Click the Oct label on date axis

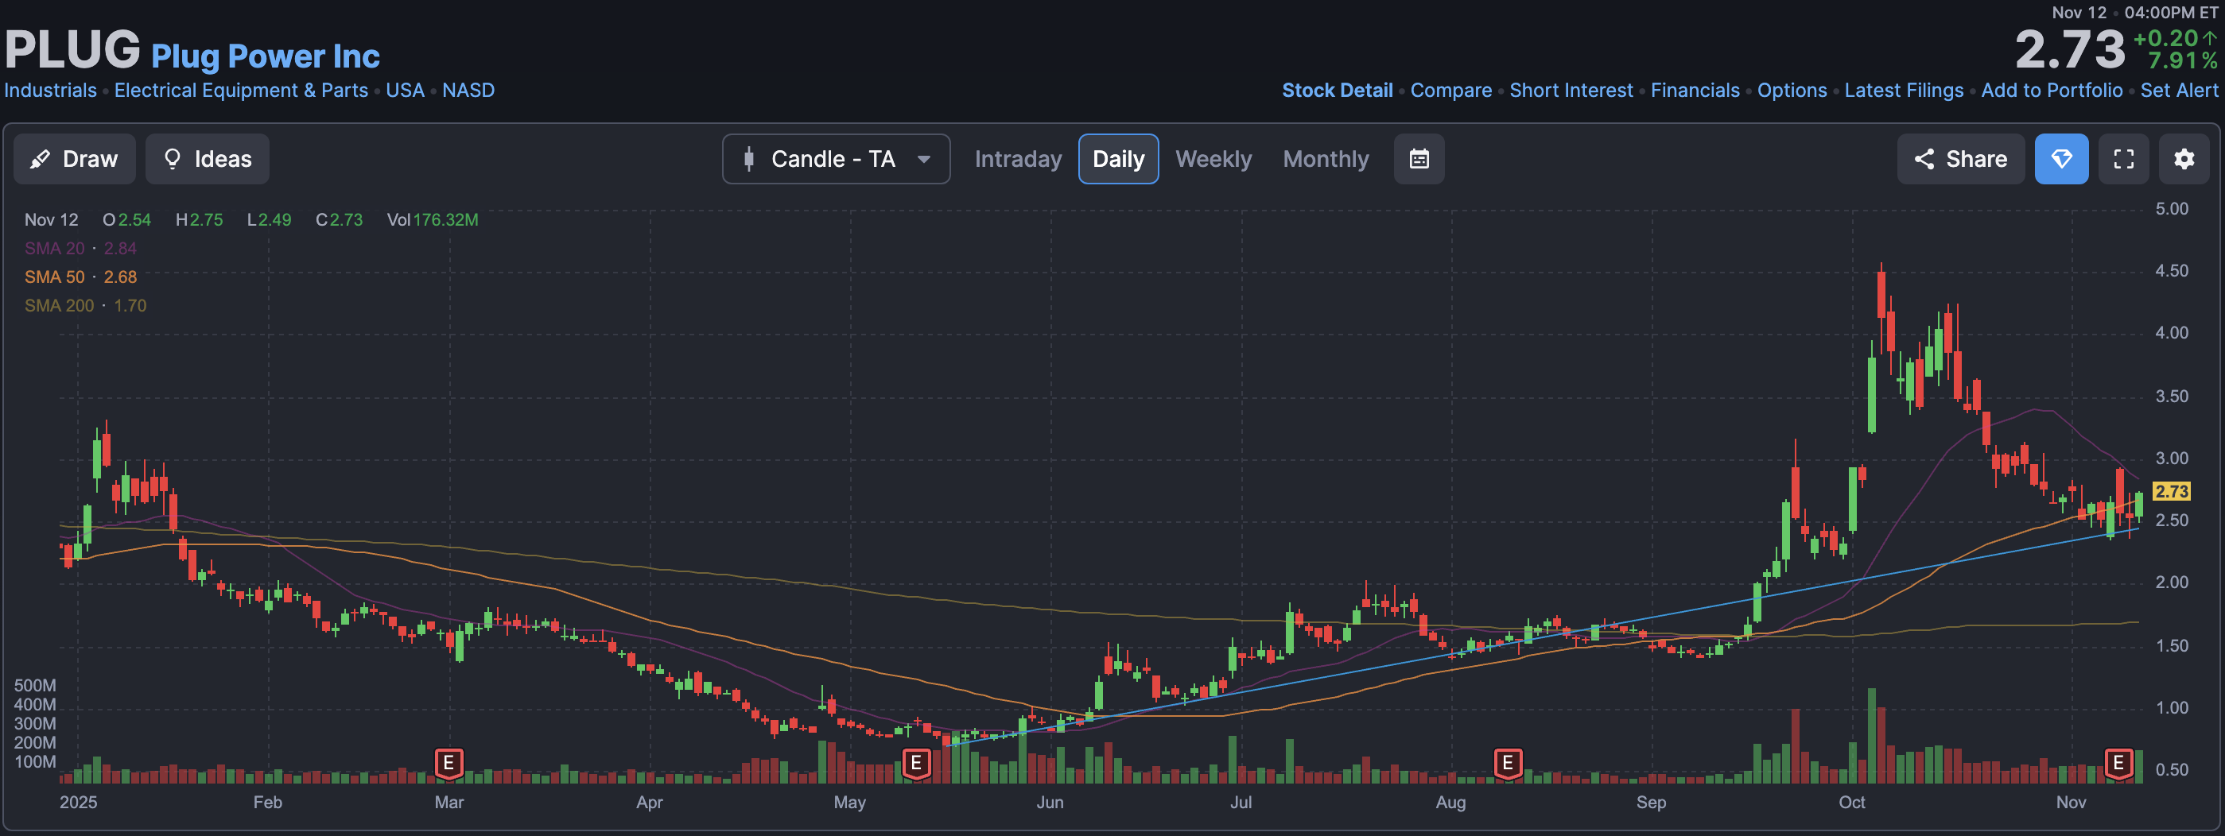(x=1851, y=803)
